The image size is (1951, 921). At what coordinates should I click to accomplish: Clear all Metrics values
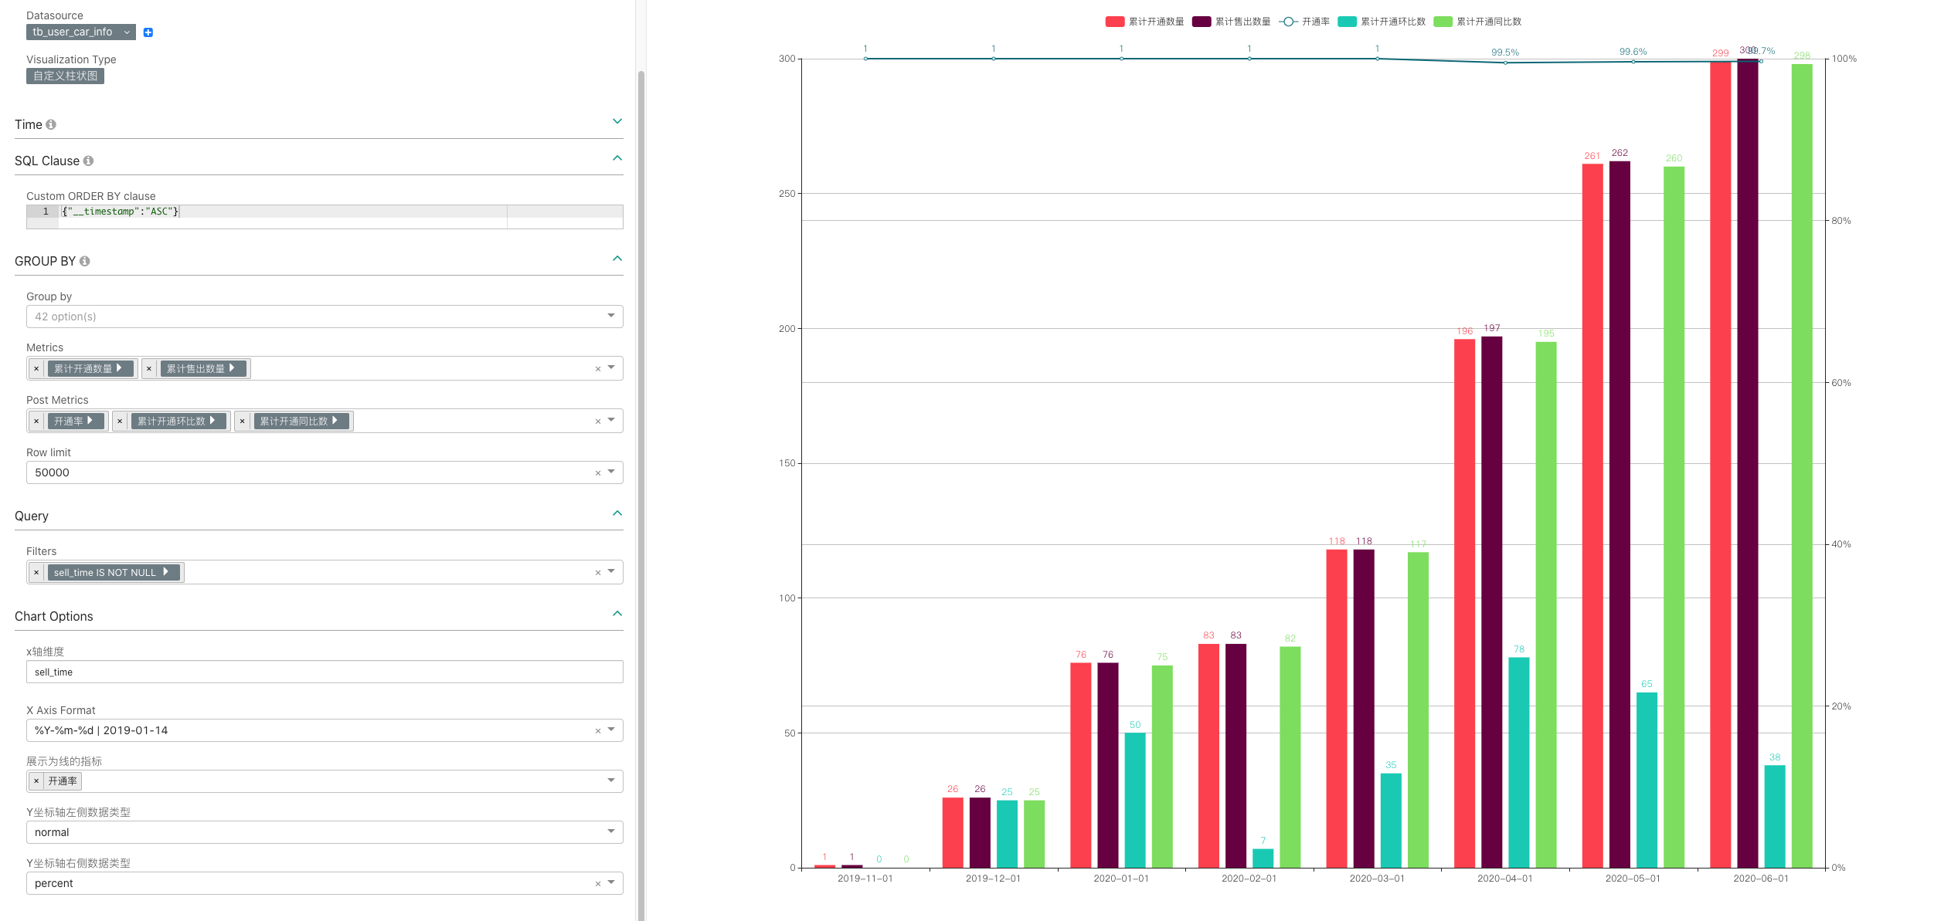[598, 369]
